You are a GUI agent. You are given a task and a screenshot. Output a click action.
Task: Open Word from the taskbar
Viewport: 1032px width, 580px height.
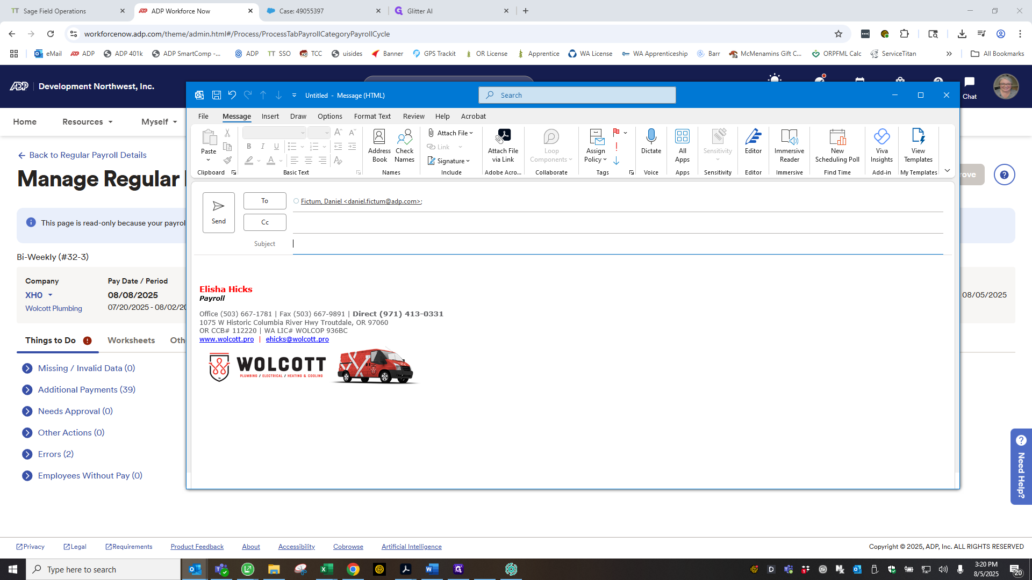(432, 569)
